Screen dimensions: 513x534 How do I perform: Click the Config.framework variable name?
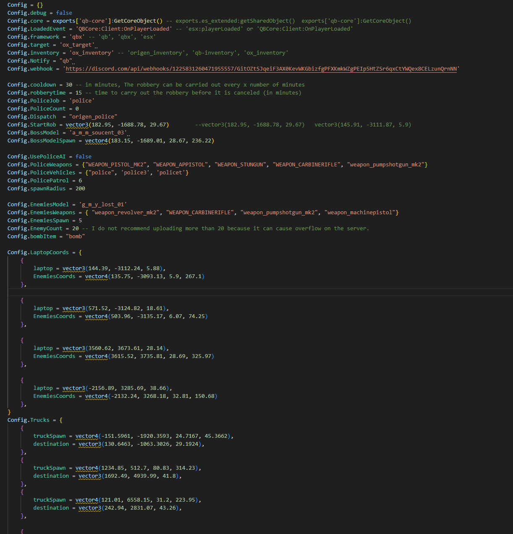click(33, 37)
